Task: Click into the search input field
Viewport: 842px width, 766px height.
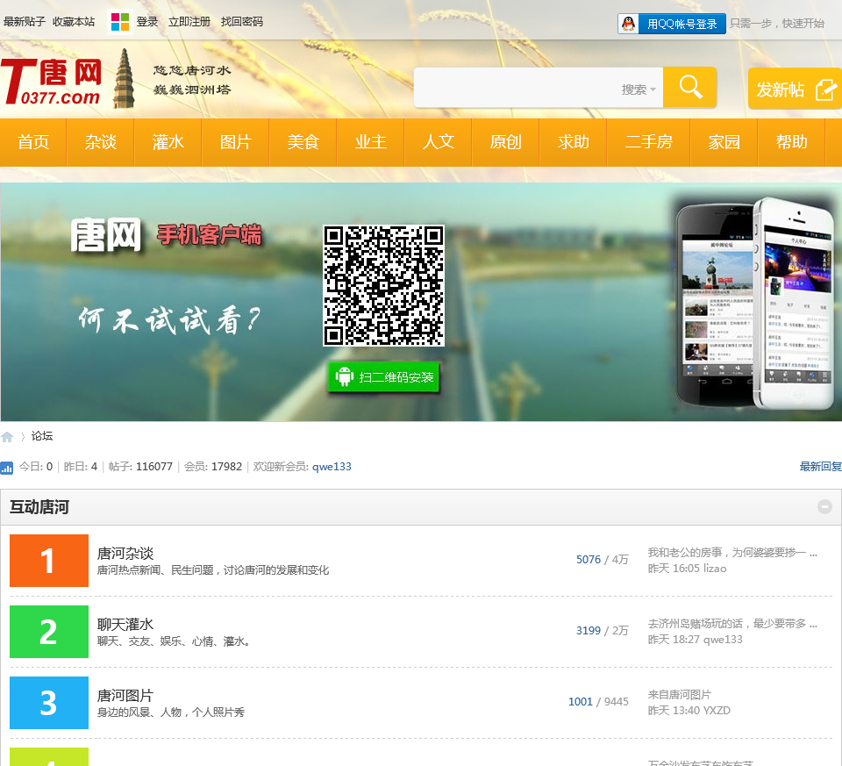Action: pyautogui.click(x=517, y=88)
